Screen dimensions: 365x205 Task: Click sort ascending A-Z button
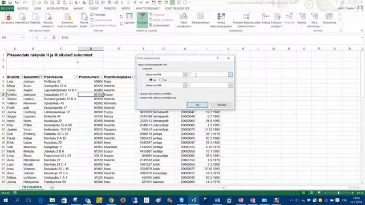tap(121, 17)
